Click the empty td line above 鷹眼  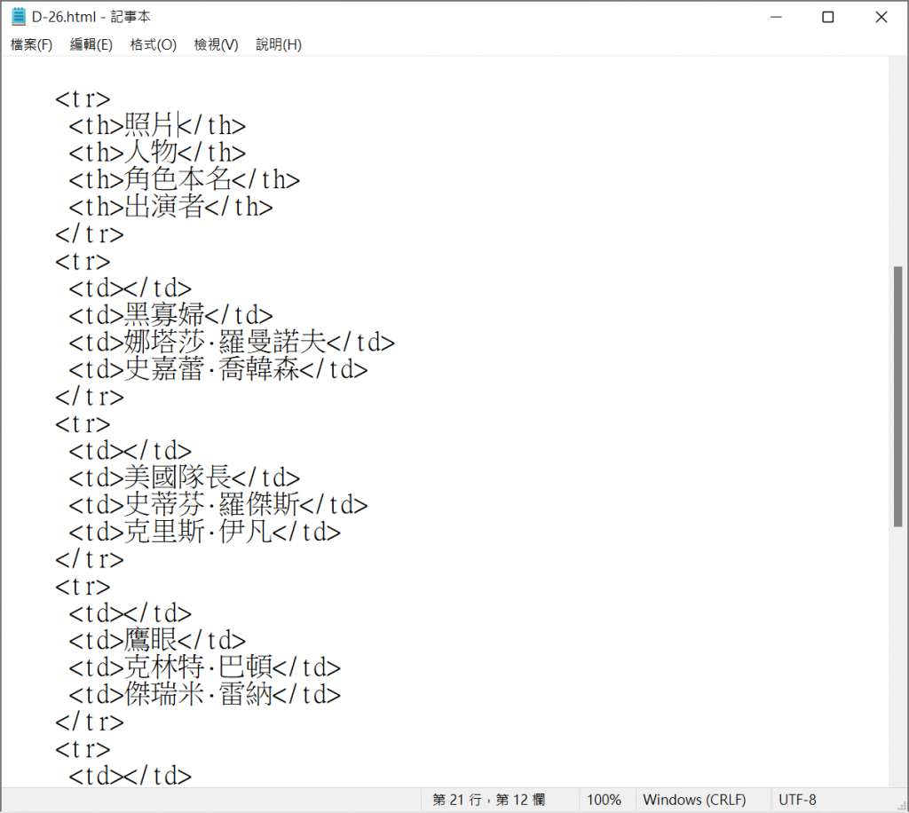pos(130,613)
